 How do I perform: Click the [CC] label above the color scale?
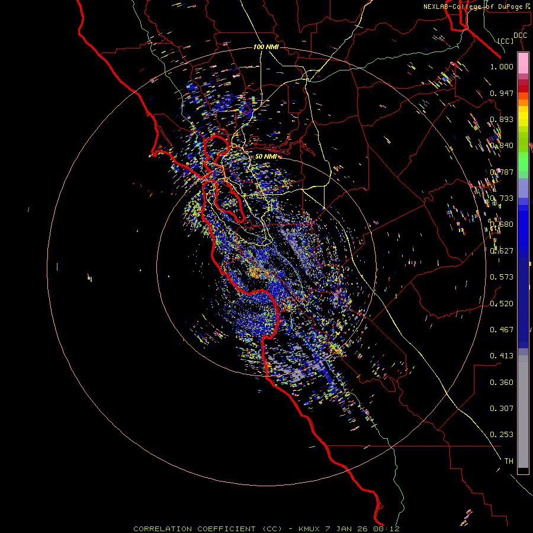point(506,41)
